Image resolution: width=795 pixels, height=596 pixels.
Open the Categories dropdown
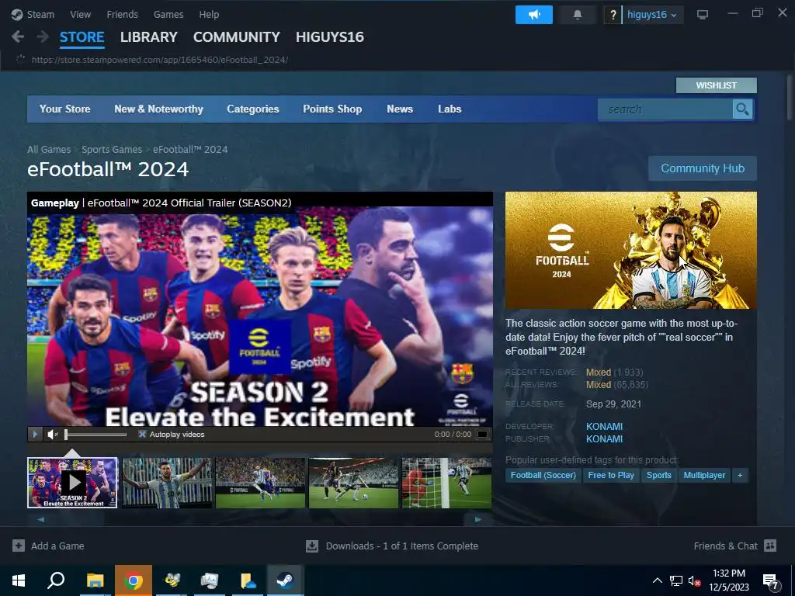253,109
